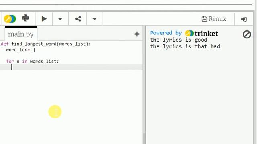Click the trinket logo icon in the toolbar

tap(10, 19)
